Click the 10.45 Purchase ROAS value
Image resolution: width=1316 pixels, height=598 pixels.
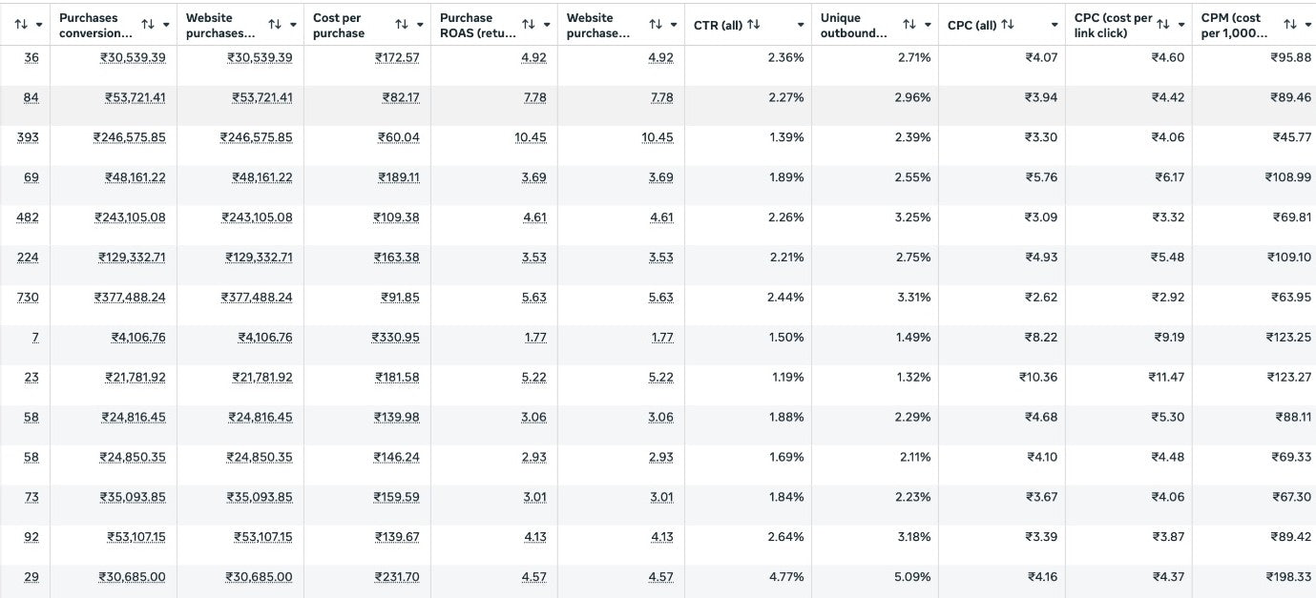click(x=531, y=137)
